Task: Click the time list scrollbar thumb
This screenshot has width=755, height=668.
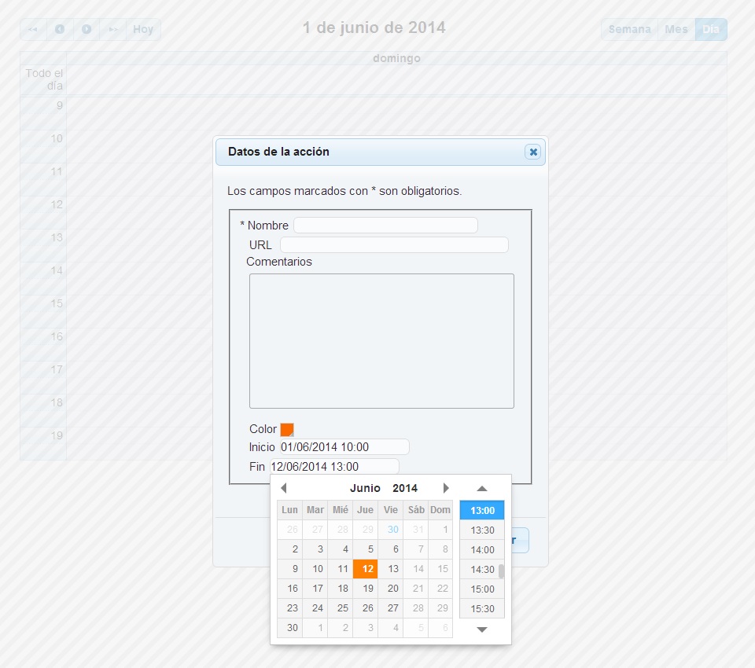Action: 501,571
